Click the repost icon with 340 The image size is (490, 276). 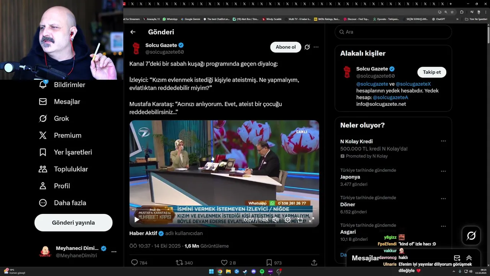179,263
